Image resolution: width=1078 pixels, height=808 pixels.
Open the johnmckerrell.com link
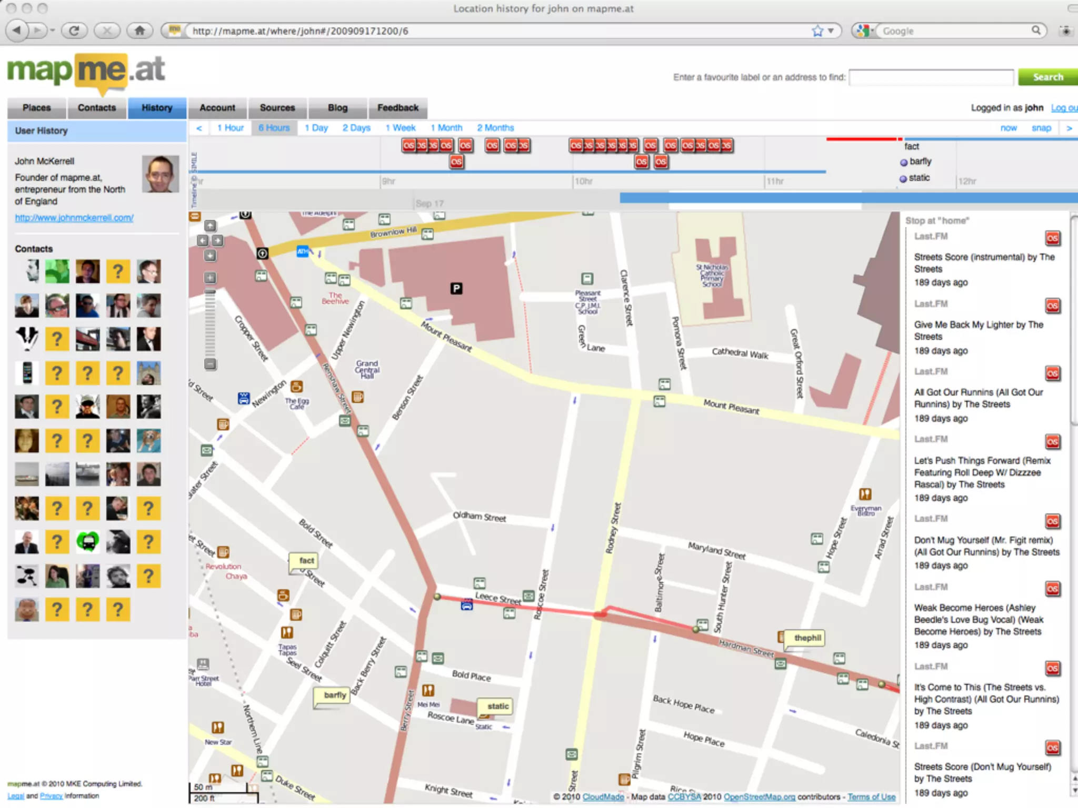pos(74,218)
